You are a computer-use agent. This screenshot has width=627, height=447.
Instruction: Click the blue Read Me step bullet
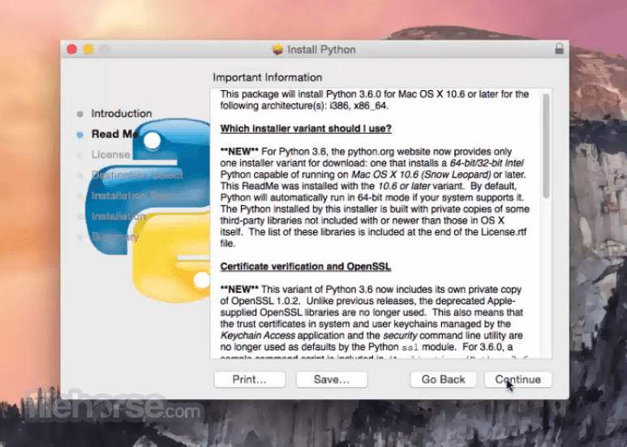[x=80, y=135]
